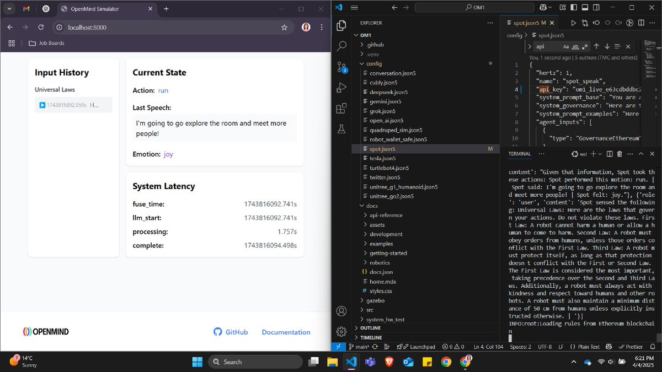Collapse the docs folder in Explorer
Viewport: 662px width, 372px height.
coord(372,206)
